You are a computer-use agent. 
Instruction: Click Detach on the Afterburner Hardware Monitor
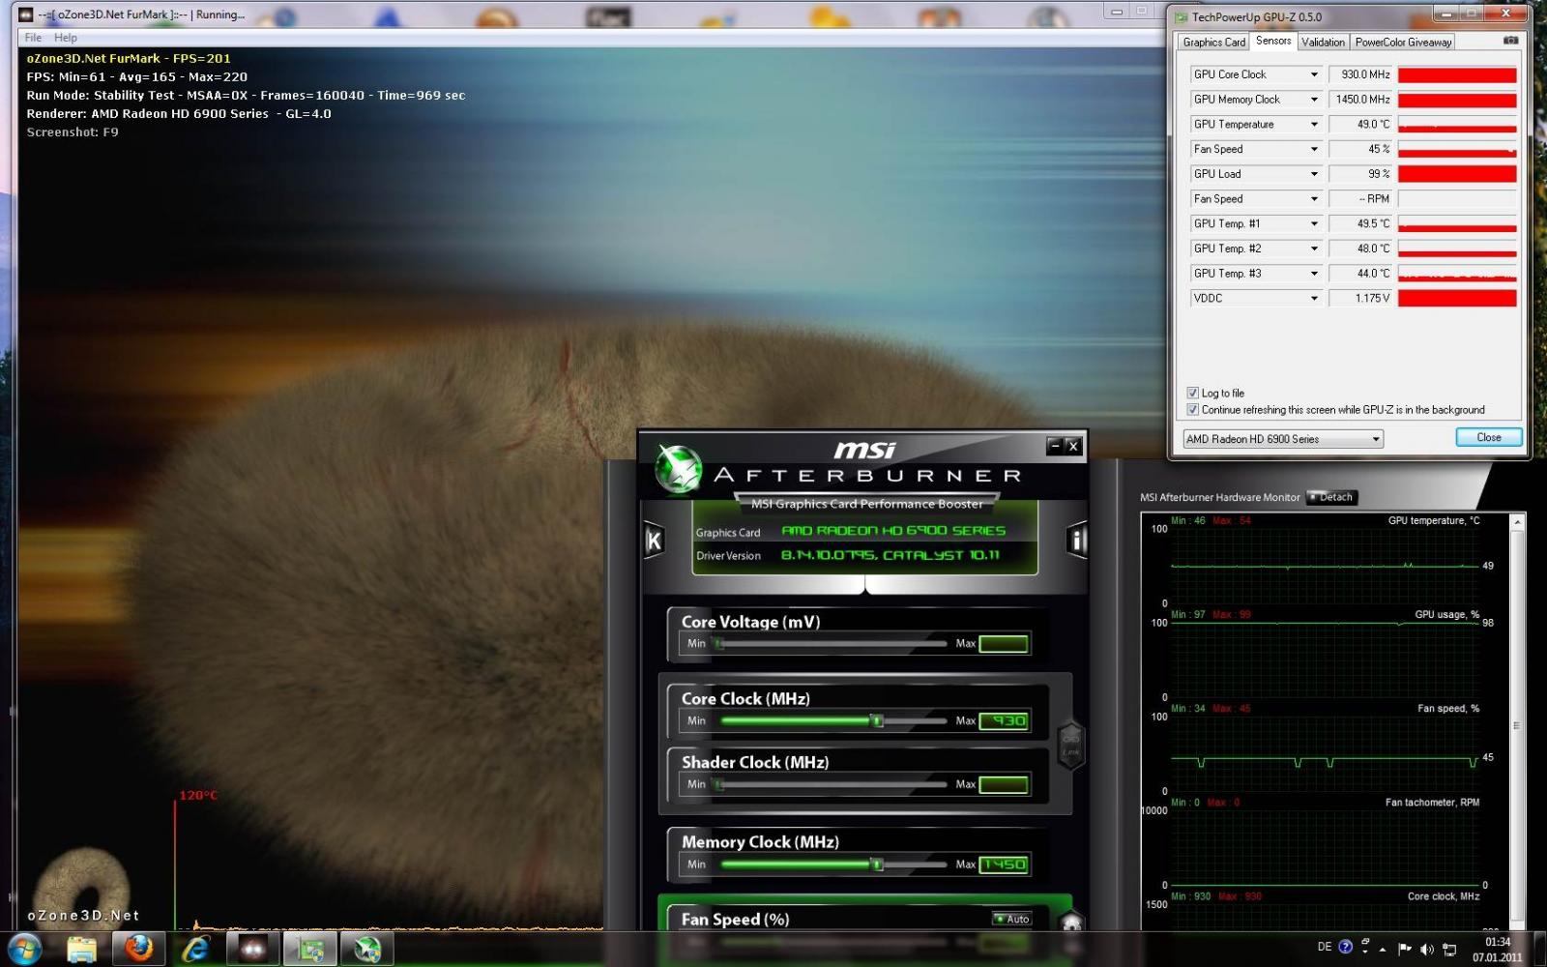[1331, 497]
